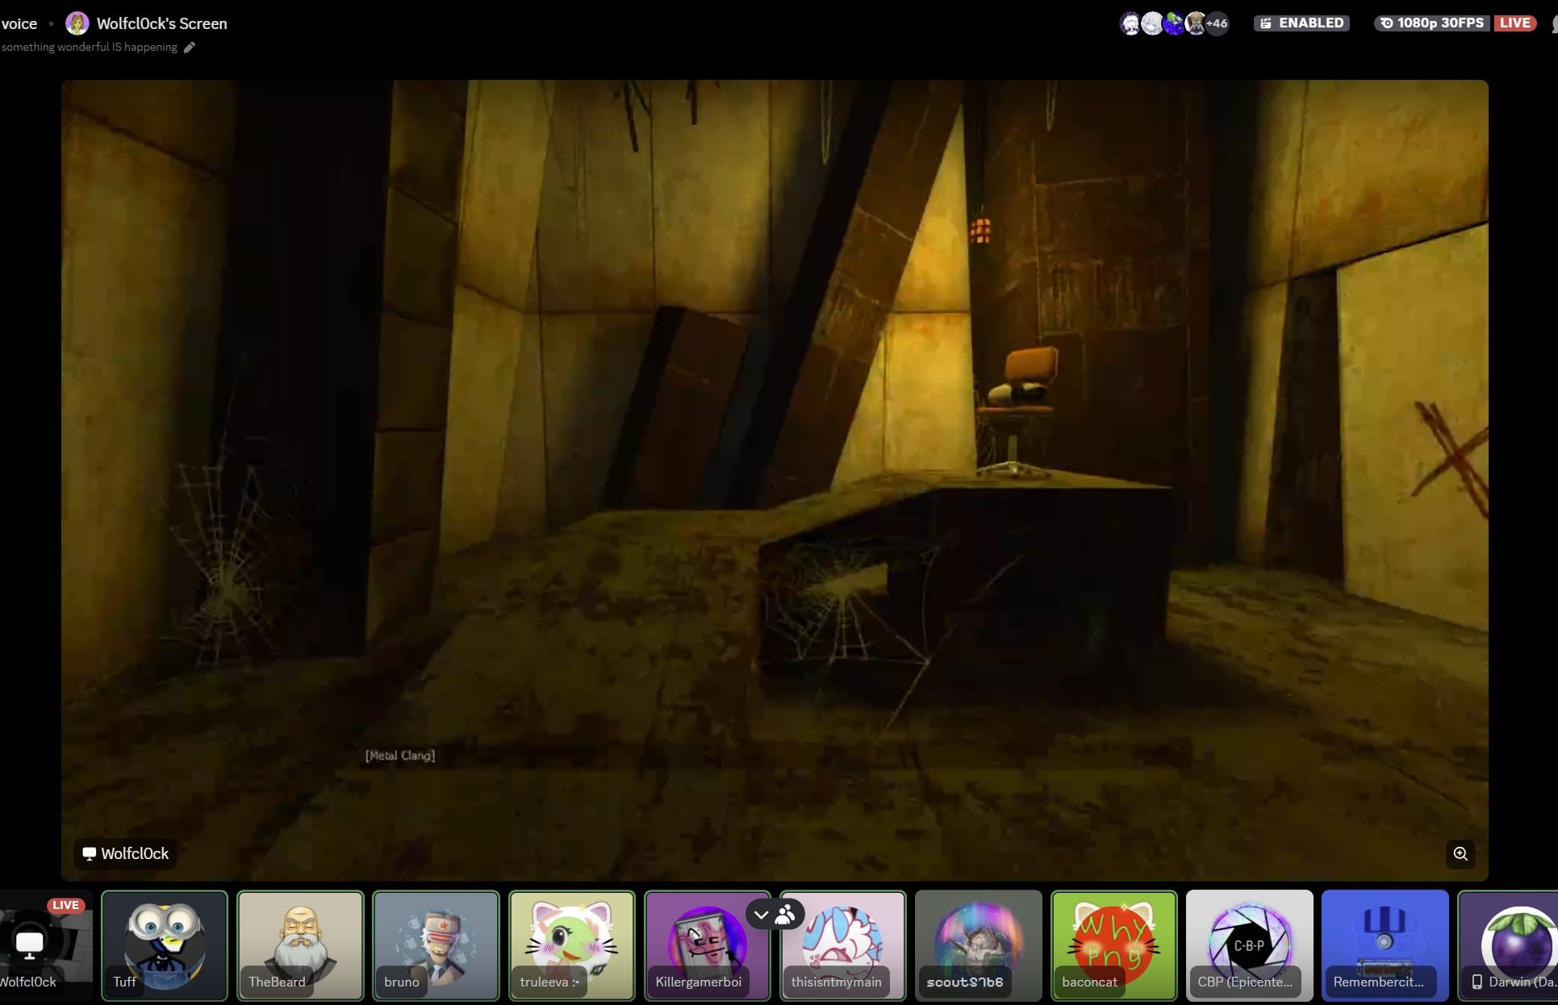Show the +46 additional viewers
1558x1005 pixels.
coord(1217,23)
